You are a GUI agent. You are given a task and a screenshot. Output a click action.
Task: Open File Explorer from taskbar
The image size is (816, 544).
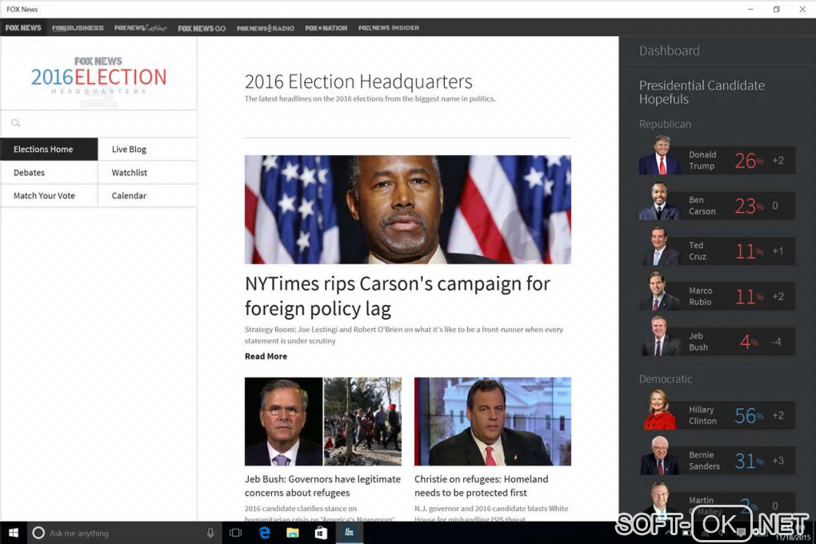[x=293, y=533]
